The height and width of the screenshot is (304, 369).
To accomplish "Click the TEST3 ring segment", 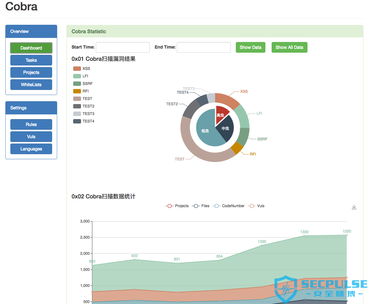I will 211,98.
